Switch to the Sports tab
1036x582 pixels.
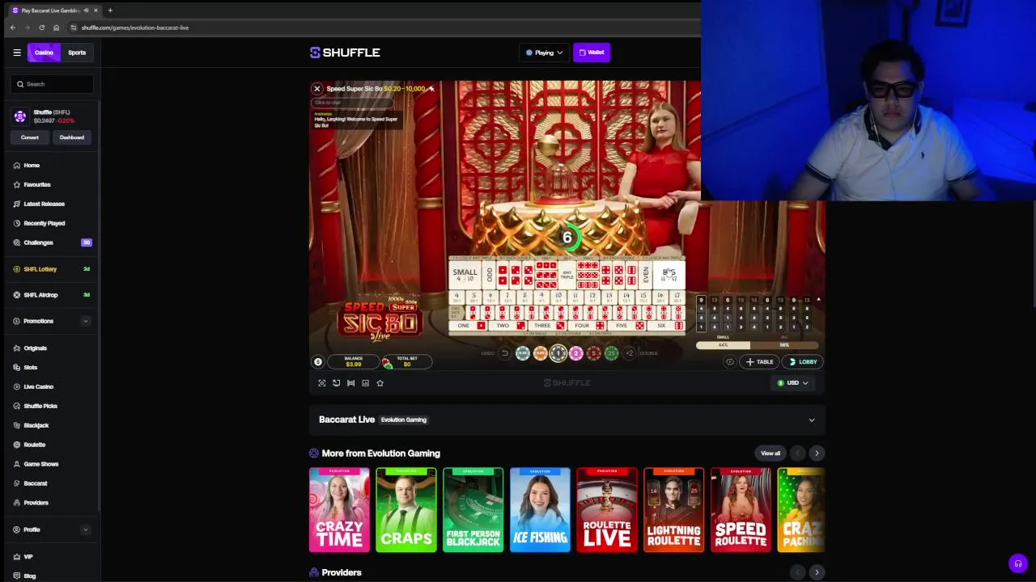click(x=77, y=53)
